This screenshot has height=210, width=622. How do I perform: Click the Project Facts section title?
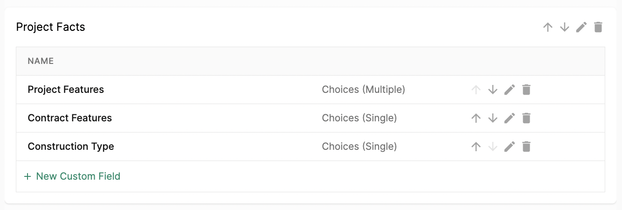tap(50, 27)
